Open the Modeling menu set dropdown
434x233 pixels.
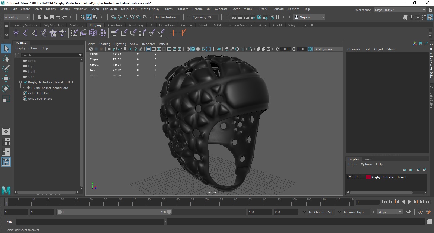click(x=17, y=17)
